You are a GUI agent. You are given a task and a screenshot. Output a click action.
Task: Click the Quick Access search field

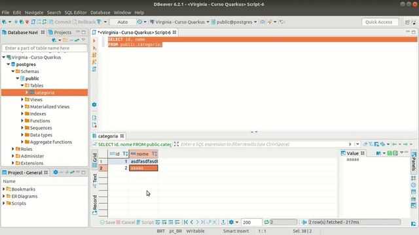point(380,22)
